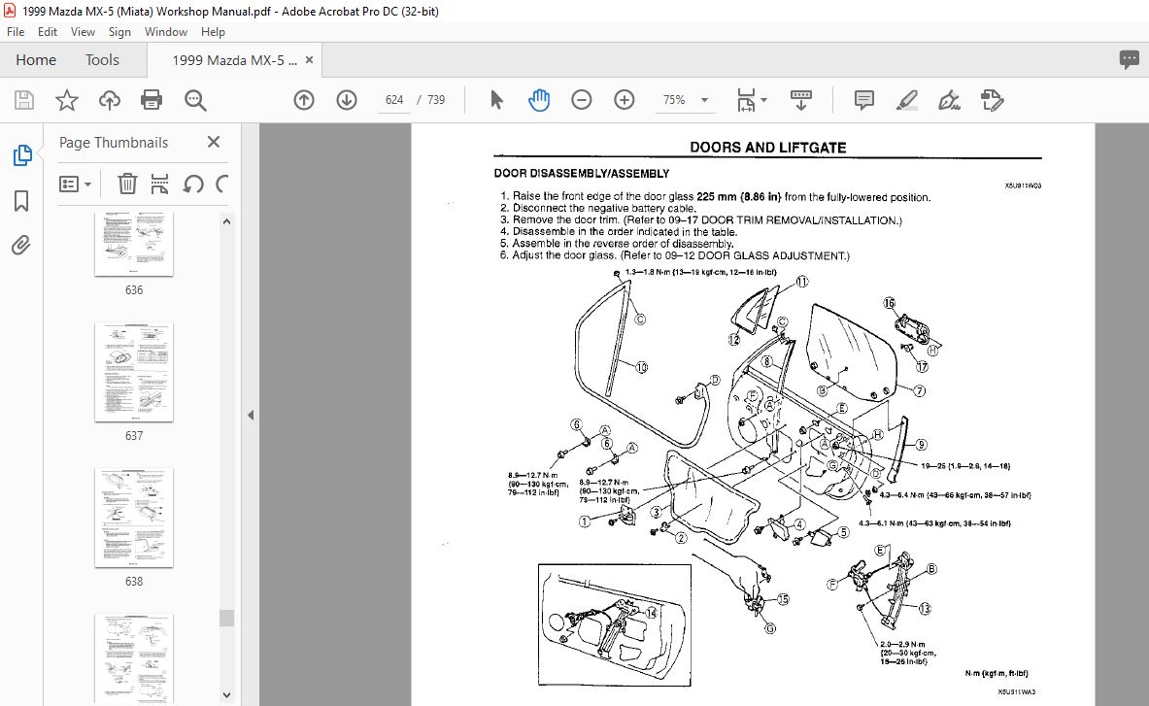Click the page number field showing 624
The width and height of the screenshot is (1149, 706).
click(394, 100)
